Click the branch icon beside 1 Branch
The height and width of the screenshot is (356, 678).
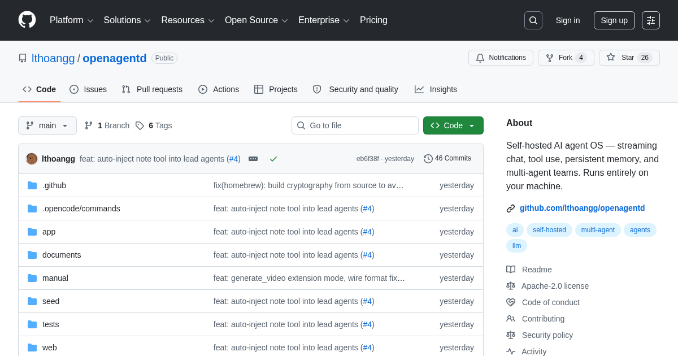coord(89,125)
